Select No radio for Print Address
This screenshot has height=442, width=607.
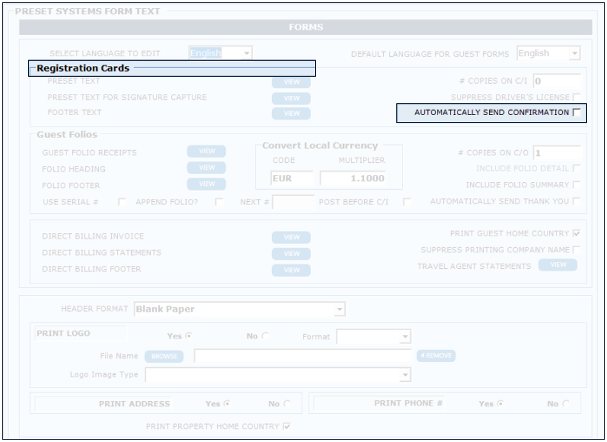tap(287, 404)
